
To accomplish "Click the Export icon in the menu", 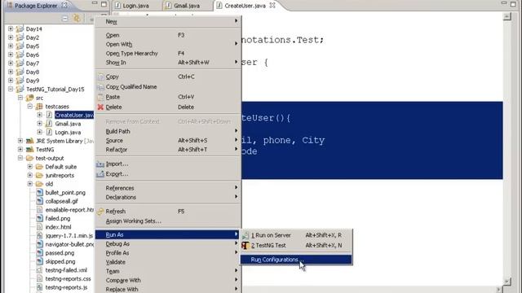I will coord(100,173).
